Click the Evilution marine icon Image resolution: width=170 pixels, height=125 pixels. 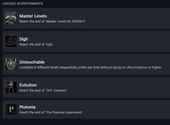click(x=11, y=87)
